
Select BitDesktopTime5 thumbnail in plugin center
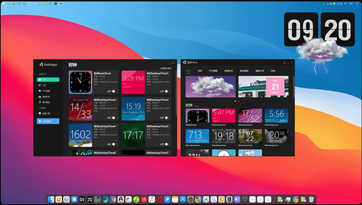tap(223, 136)
